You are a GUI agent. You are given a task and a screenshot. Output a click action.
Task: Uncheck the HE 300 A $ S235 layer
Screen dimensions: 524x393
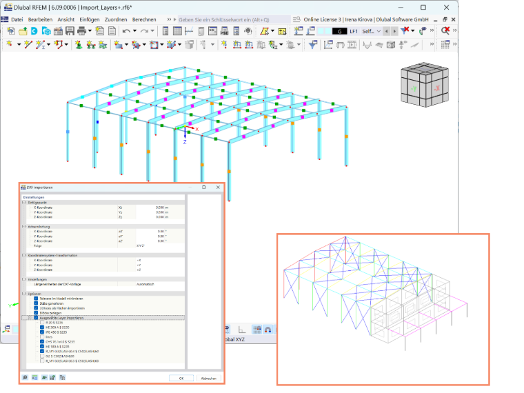42,327
